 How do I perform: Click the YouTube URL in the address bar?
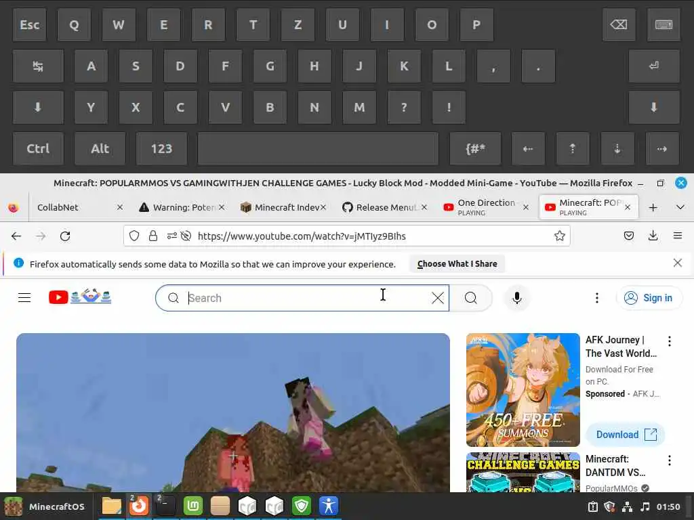pos(302,236)
